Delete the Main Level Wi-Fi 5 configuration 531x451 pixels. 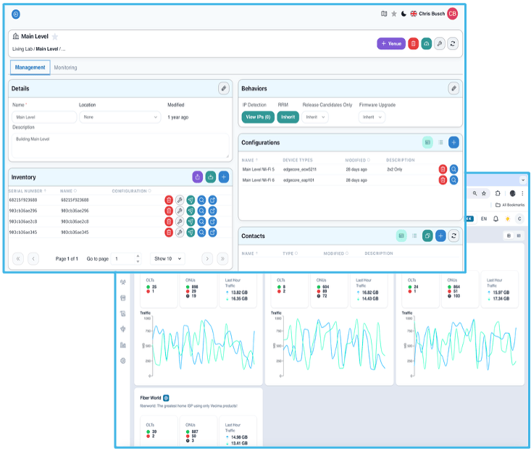point(443,169)
